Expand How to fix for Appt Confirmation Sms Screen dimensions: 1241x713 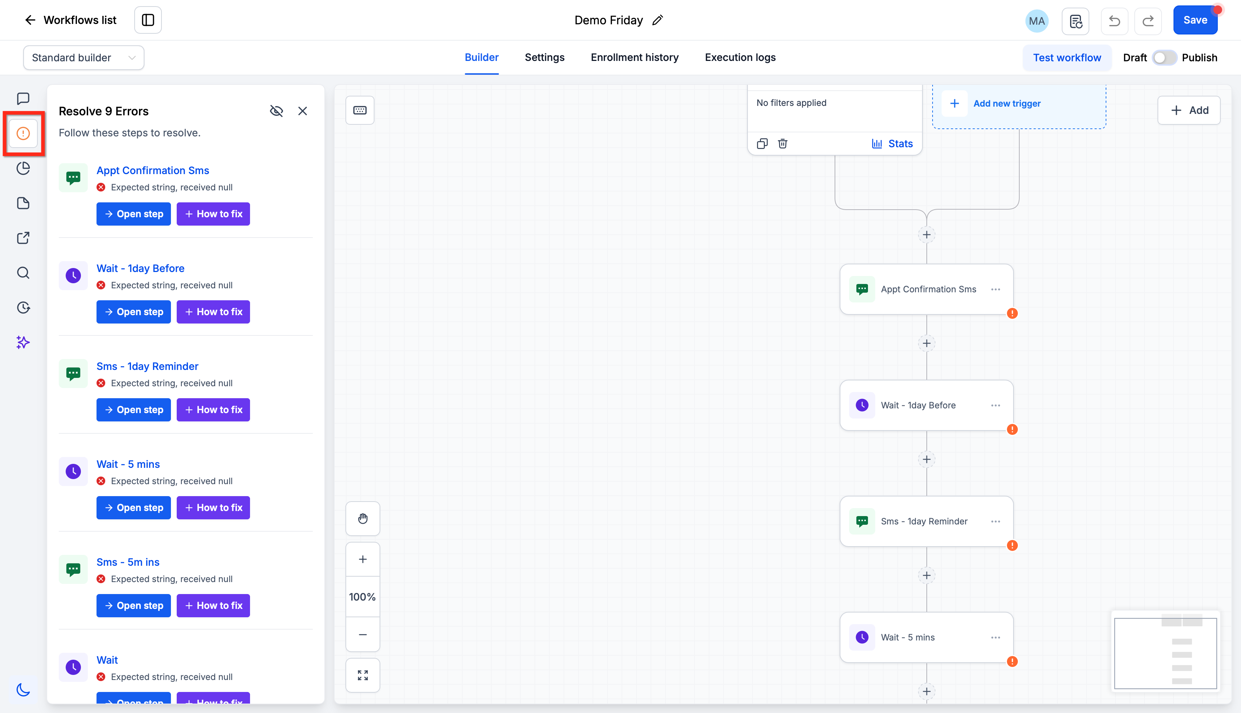(x=213, y=214)
